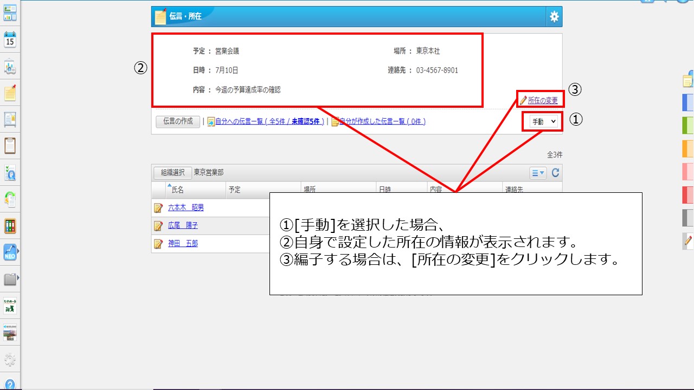This screenshot has height=390, width=694.
Task: Click the 全3件 count text
Action: (x=555, y=155)
